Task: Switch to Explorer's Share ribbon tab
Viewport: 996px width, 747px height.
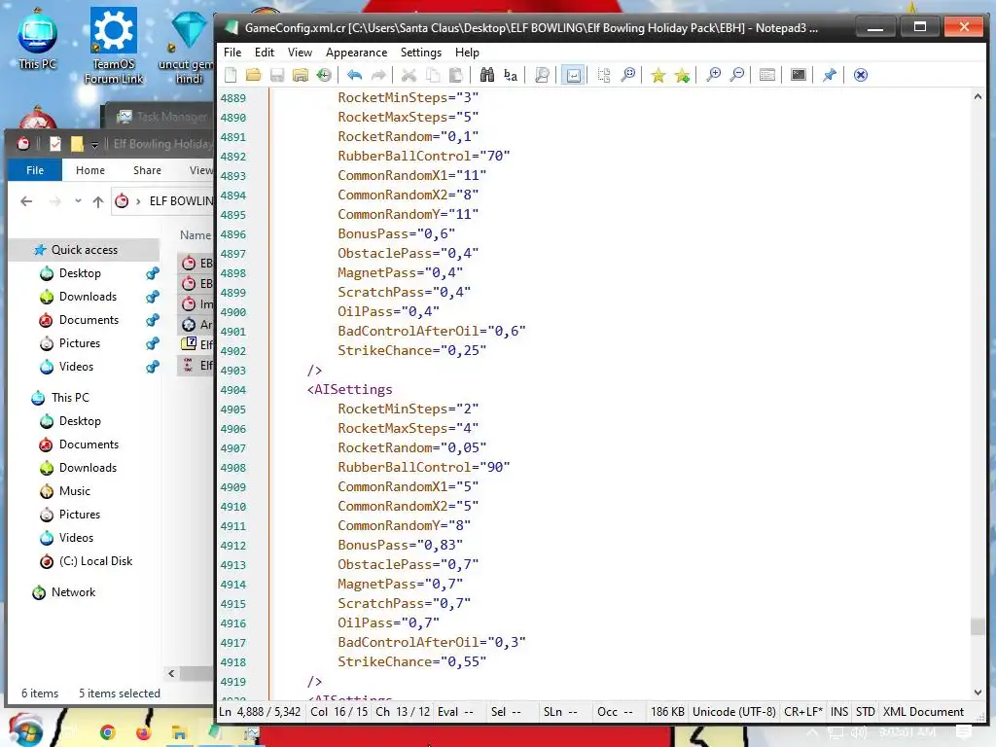Action: coord(148,170)
